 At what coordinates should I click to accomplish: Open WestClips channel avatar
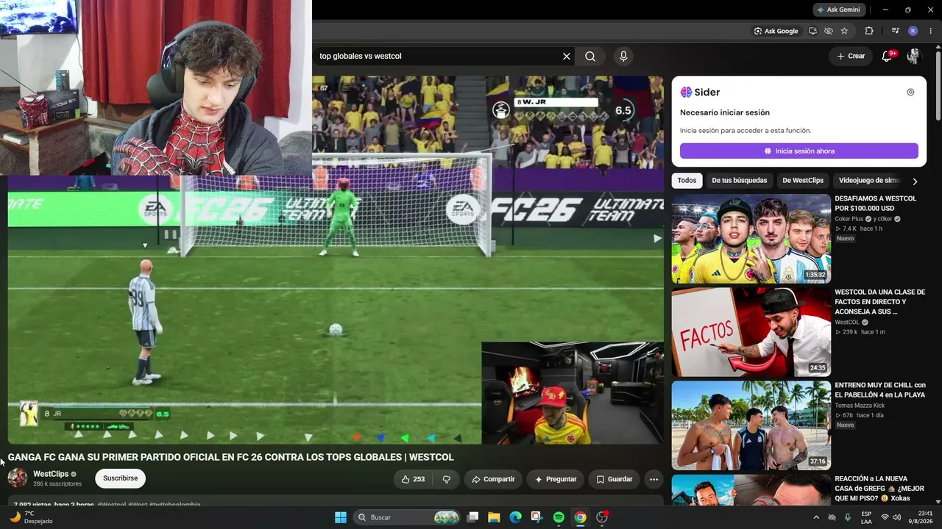coord(18,478)
